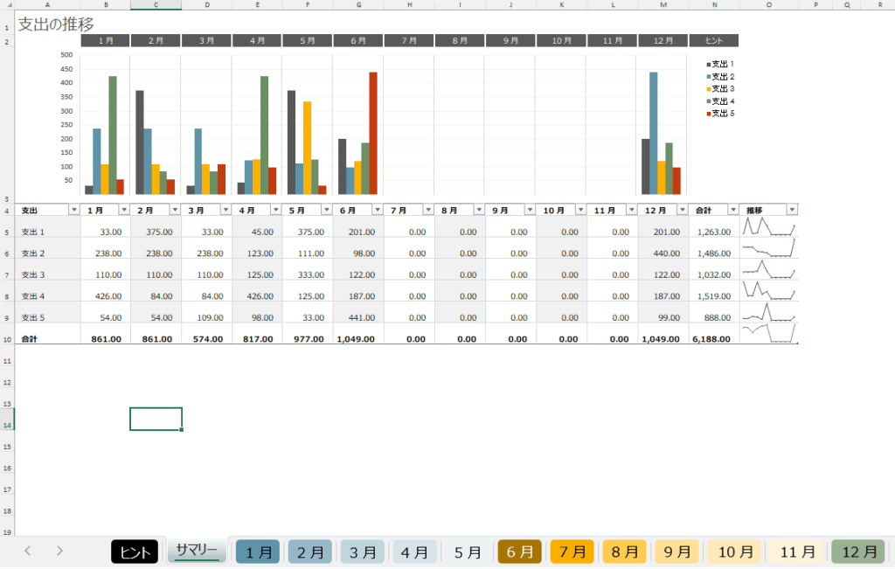
Task: Open the 12月 column filter dropdown
Action: [x=682, y=210]
